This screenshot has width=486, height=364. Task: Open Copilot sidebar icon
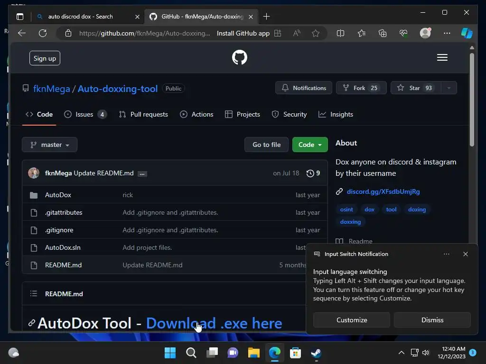point(467,33)
